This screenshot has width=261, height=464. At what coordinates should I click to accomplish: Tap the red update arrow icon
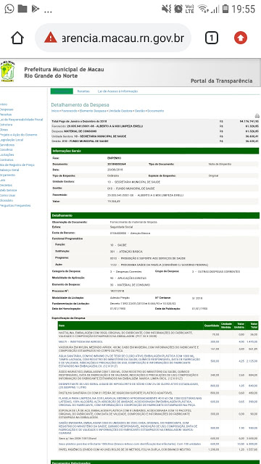(x=240, y=38)
